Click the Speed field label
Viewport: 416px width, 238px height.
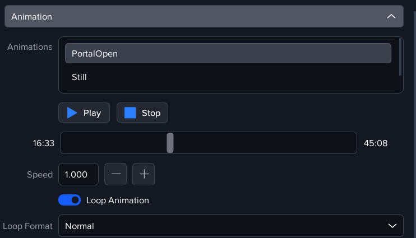click(x=40, y=174)
